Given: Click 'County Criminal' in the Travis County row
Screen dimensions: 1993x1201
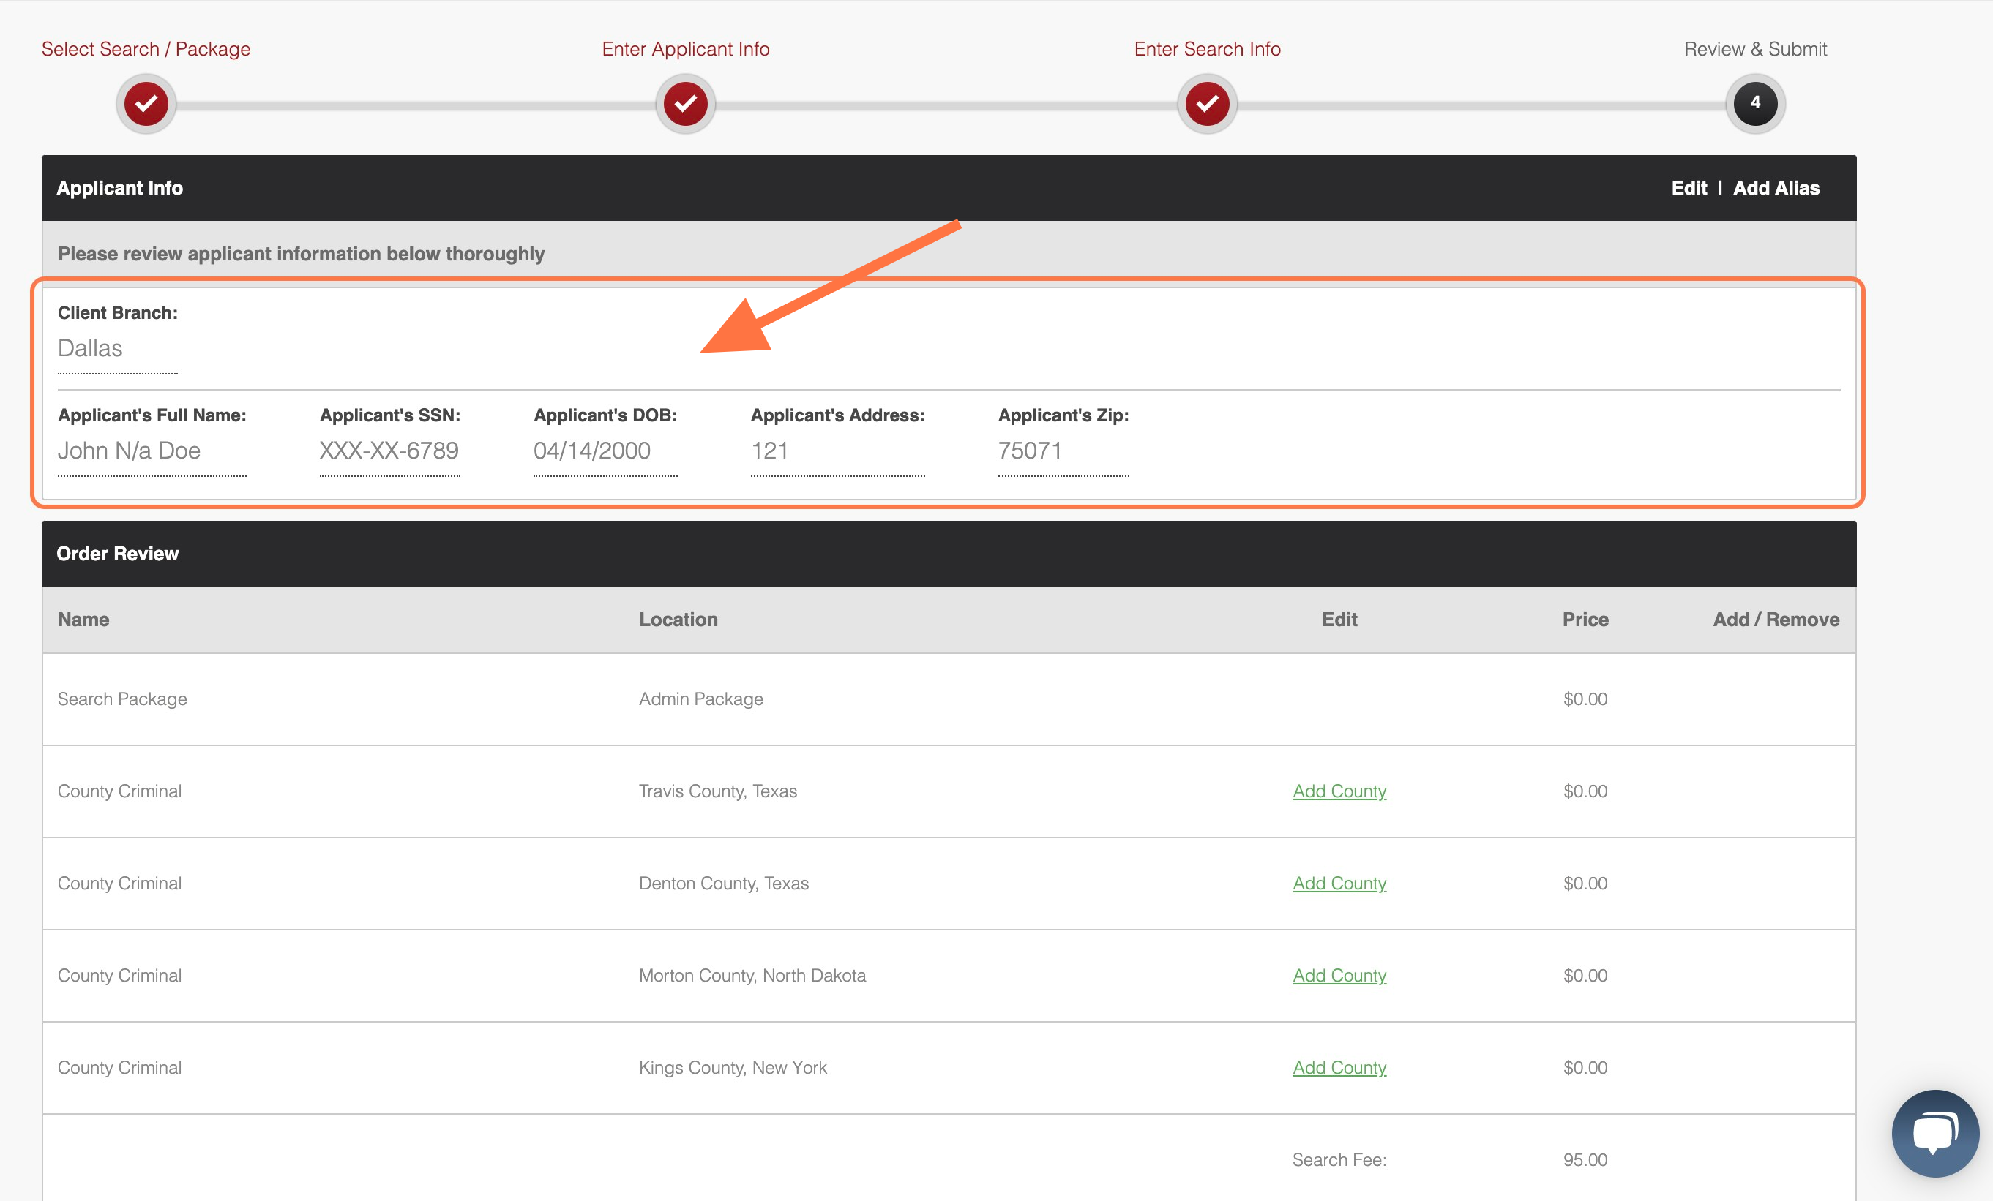Looking at the screenshot, I should coord(119,791).
